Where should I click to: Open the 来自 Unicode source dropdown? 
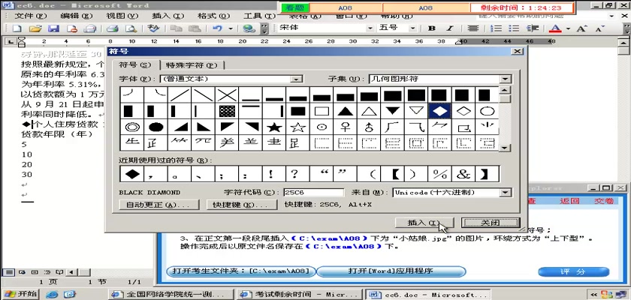pos(506,193)
